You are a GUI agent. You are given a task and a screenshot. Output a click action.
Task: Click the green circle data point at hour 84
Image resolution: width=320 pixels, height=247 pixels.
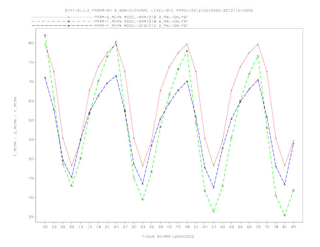coord(294,190)
